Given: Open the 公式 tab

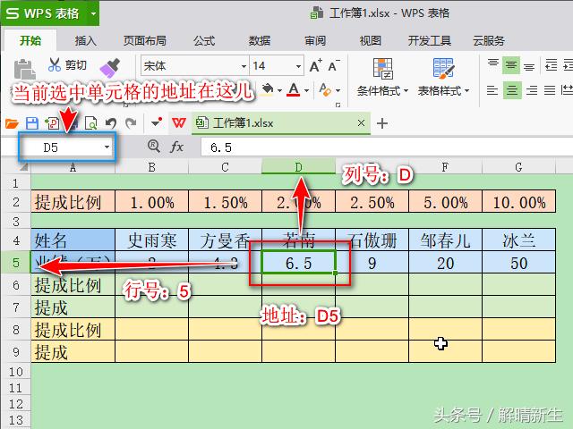Looking at the screenshot, I should tap(204, 40).
